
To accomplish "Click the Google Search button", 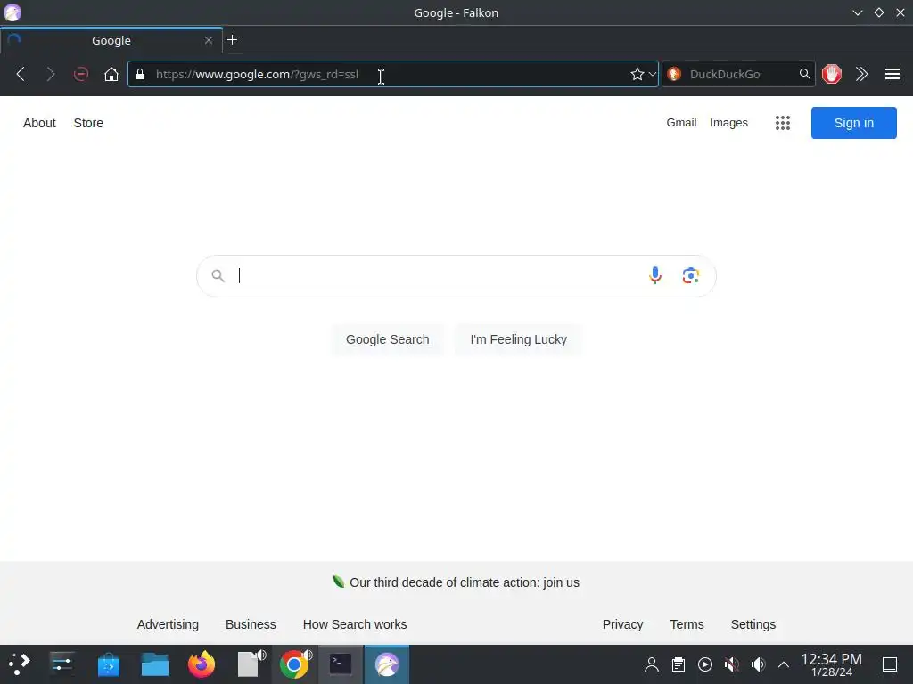I will pyautogui.click(x=387, y=339).
